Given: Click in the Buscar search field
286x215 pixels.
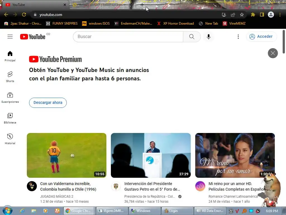Looking at the screenshot, I should (x=128, y=37).
